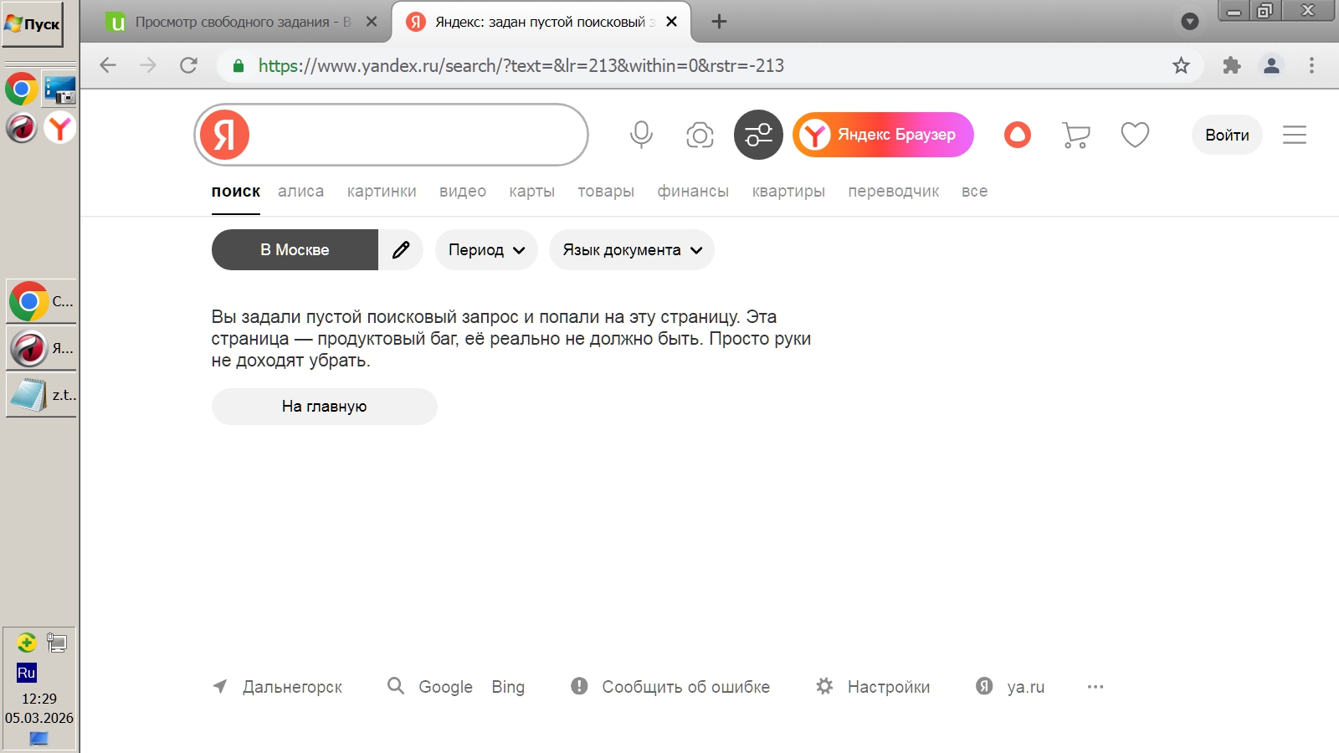The image size is (1339, 753).
Task: Open the tab search dropdown
Action: [1189, 22]
